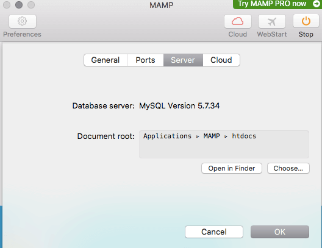
Task: Select the Server tab
Action: (183, 60)
